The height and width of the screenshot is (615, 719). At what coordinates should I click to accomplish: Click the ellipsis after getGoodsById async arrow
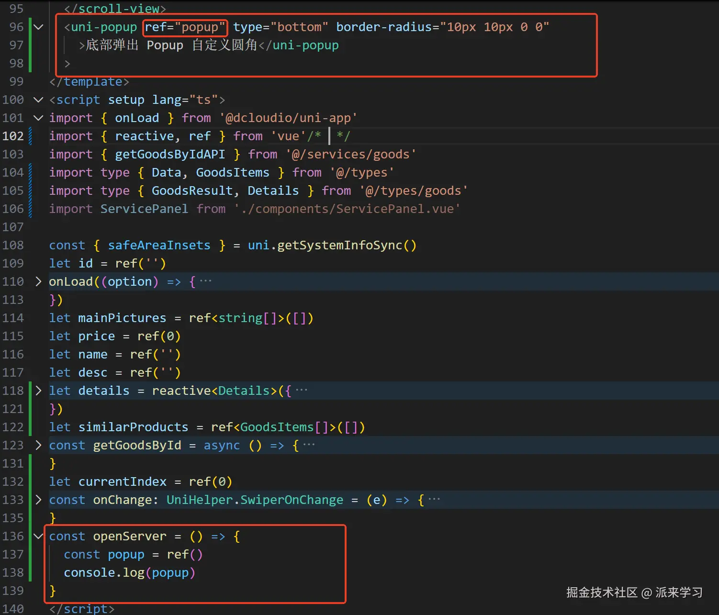coord(309,446)
